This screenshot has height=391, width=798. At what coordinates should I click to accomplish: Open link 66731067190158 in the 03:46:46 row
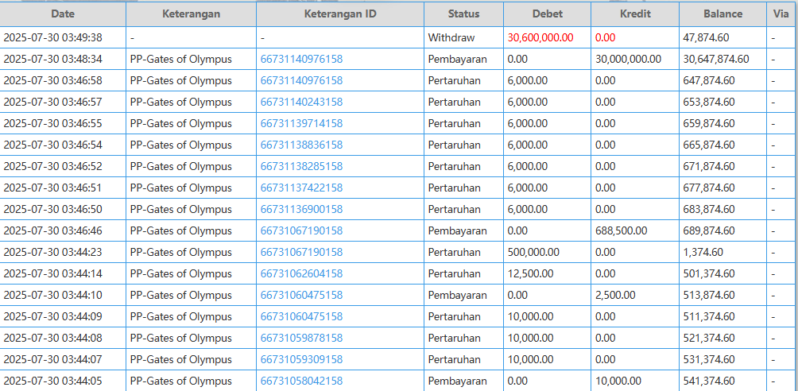pyautogui.click(x=301, y=230)
